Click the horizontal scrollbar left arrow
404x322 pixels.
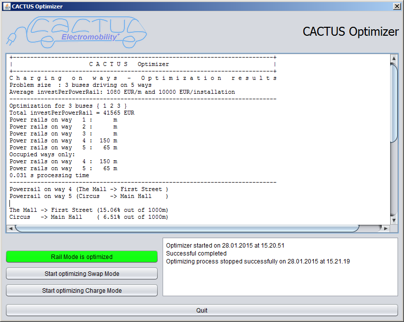[10, 228]
